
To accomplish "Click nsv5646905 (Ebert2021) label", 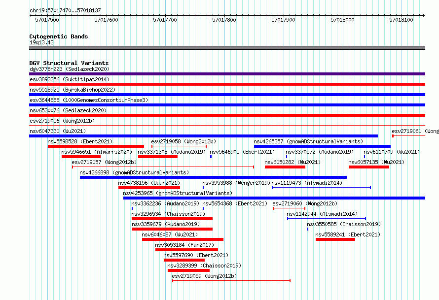I will click(242, 152).
